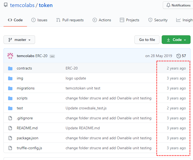The width and height of the screenshot is (193, 160).
Task: Open the green Code download dropdown
Action: (x=176, y=40)
